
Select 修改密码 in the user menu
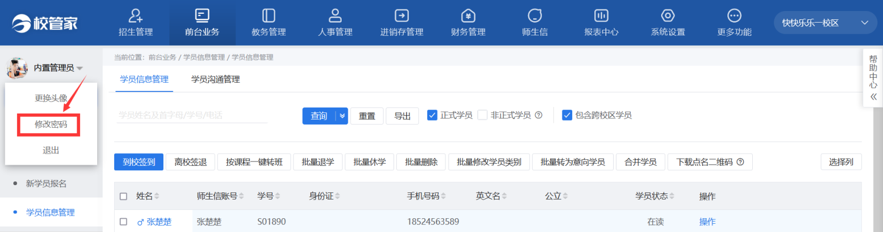click(x=51, y=125)
